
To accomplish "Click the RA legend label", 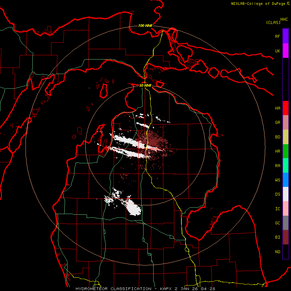I will (277, 166).
